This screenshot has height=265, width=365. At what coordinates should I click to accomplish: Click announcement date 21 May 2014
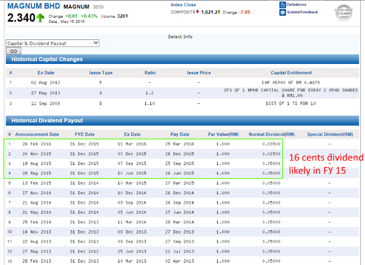coord(36,212)
